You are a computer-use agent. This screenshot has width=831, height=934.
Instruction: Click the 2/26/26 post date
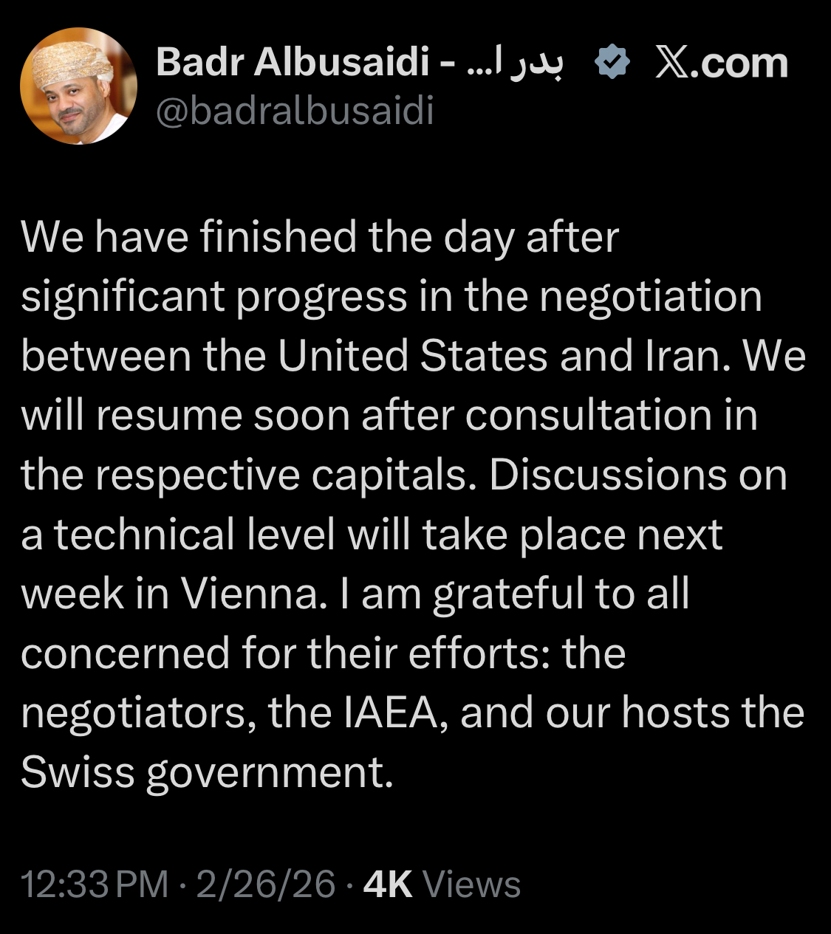tap(266, 885)
